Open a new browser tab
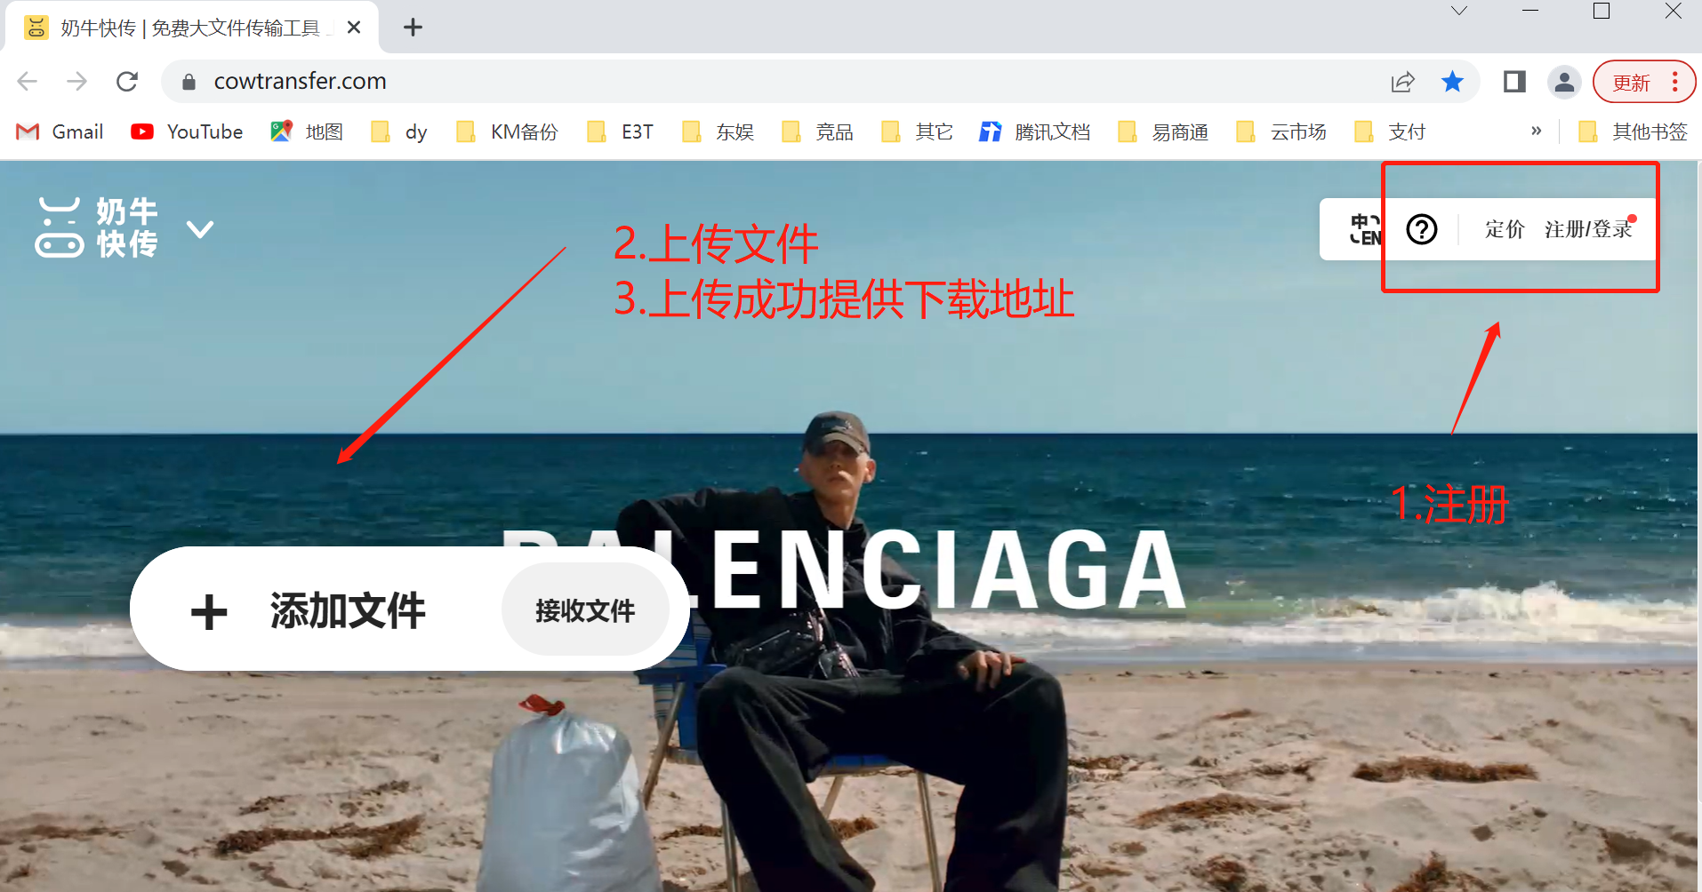The image size is (1702, 892). click(x=413, y=28)
